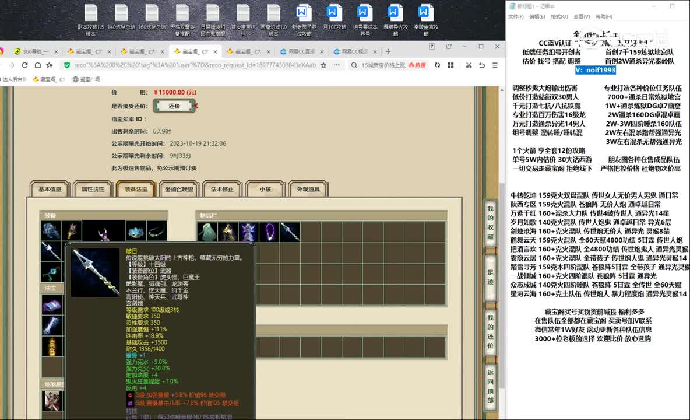Reload the browser page
This screenshot has height=420, width=690.
(x=24, y=65)
